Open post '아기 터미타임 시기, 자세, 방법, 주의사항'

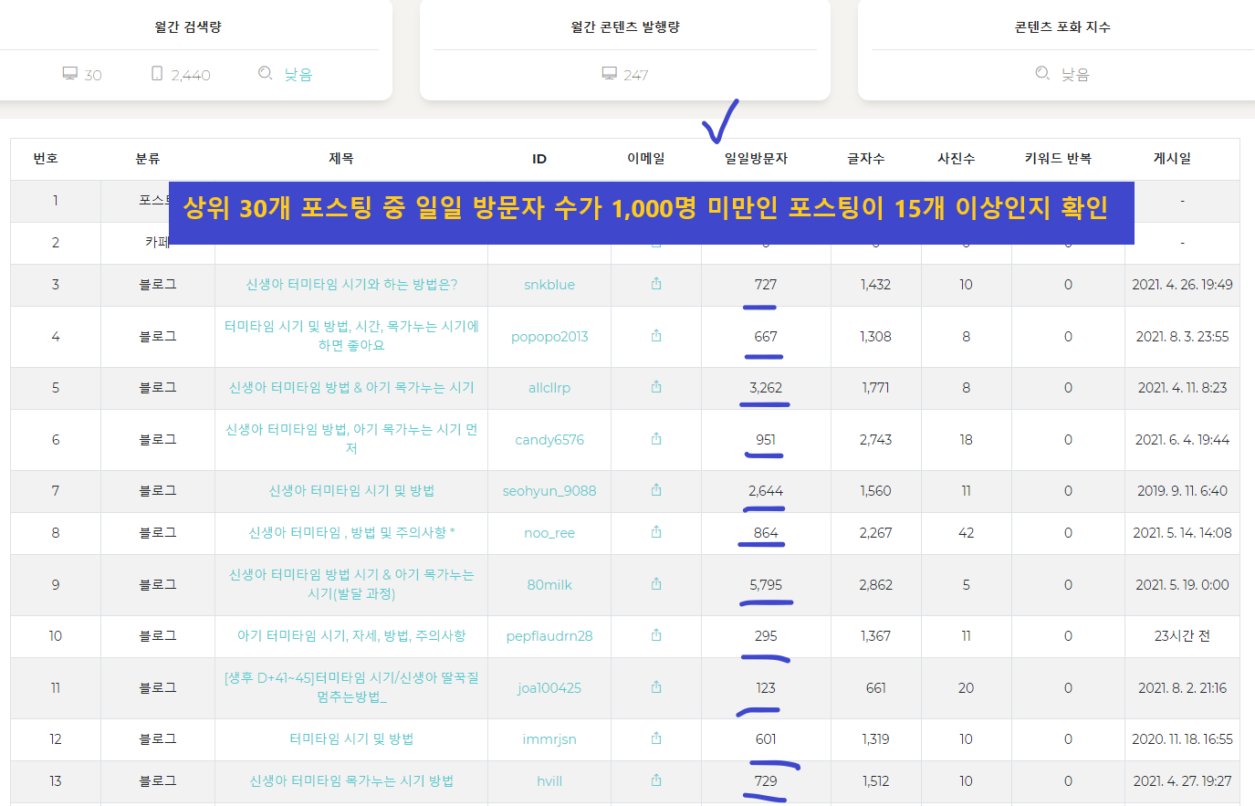pyautogui.click(x=351, y=636)
